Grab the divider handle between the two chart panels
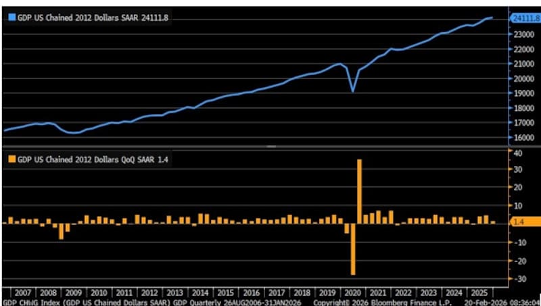Image resolution: width=541 pixels, height=306 pixels. [270, 146]
